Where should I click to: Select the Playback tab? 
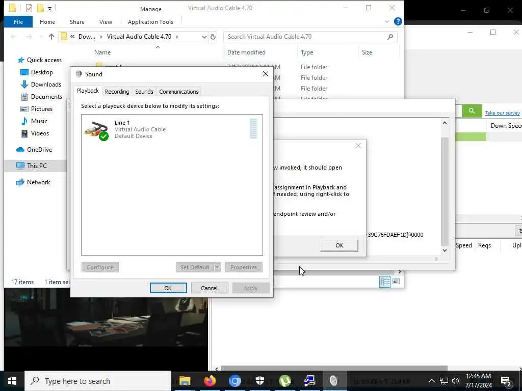[88, 91]
